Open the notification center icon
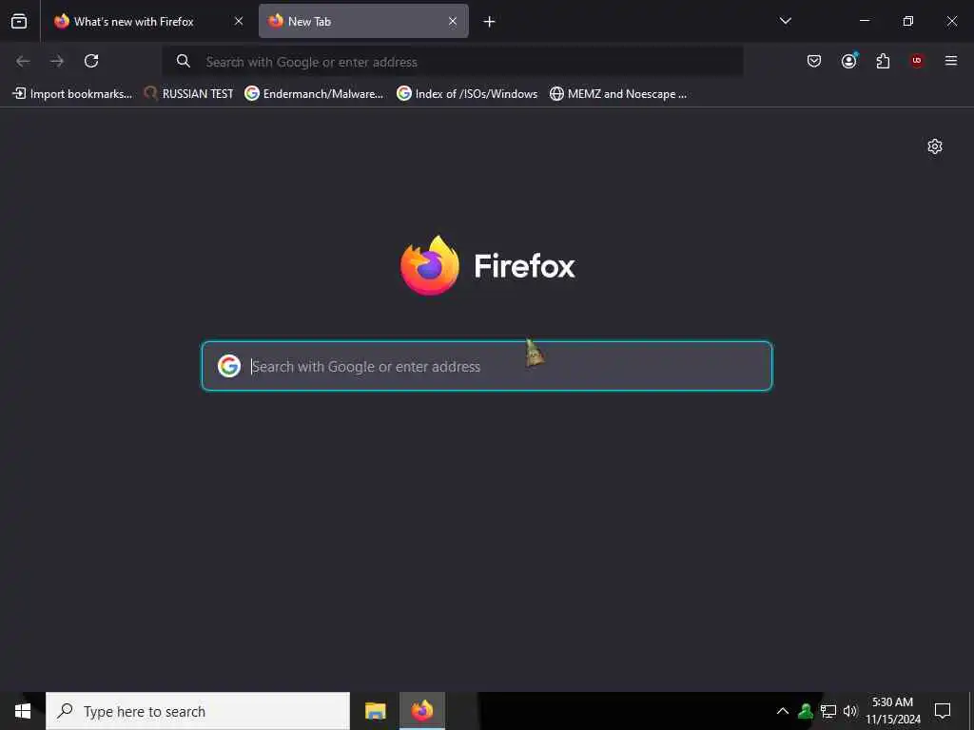 (943, 711)
